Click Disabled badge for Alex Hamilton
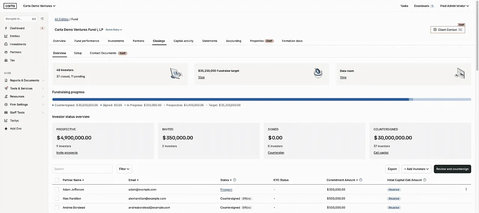The height and width of the screenshot is (213, 479). [394, 198]
